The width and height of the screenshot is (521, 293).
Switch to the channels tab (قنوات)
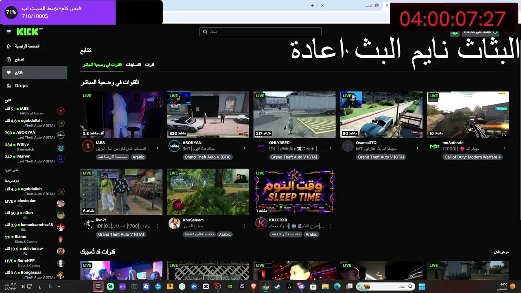pos(150,65)
